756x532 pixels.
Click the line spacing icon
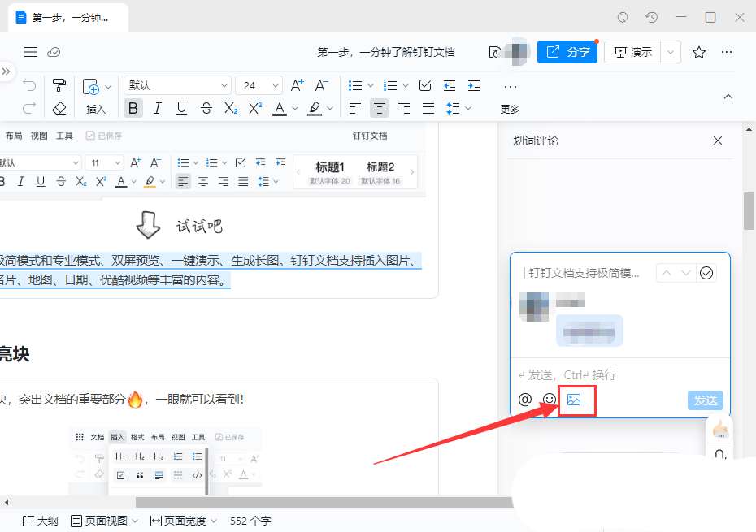click(453, 108)
